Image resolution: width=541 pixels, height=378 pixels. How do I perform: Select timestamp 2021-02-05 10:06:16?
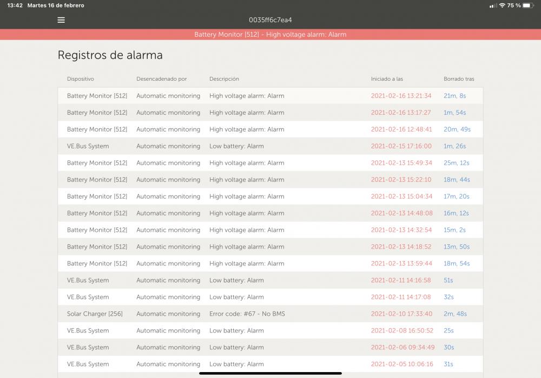[x=402, y=364]
